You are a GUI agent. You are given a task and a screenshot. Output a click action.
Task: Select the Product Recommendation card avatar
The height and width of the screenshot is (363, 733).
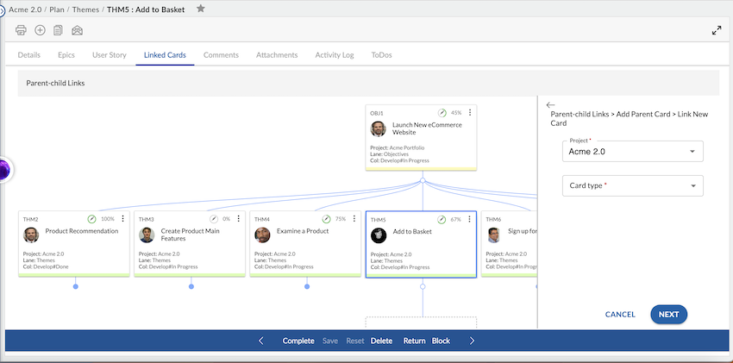click(31, 235)
